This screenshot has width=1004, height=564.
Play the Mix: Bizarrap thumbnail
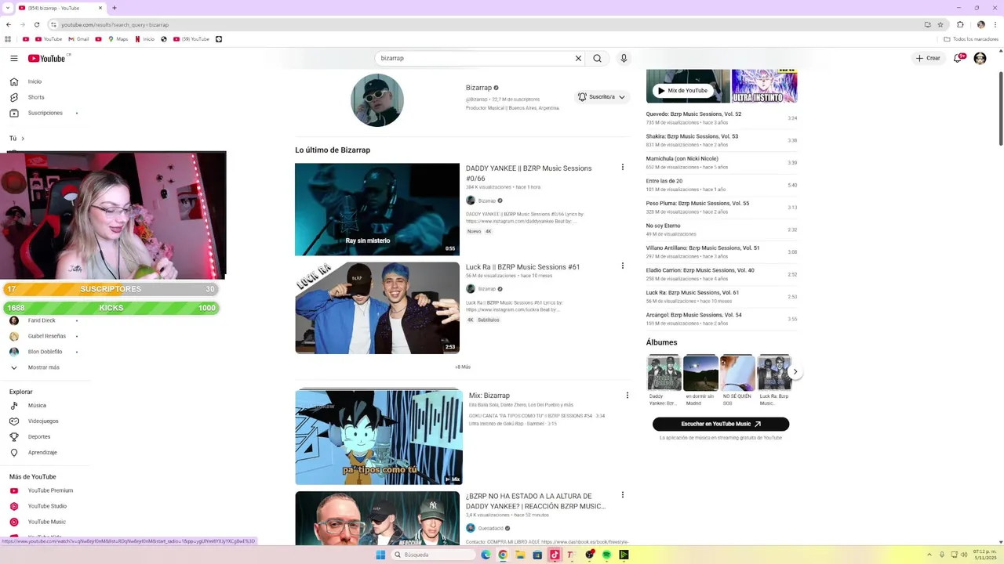pos(379,436)
